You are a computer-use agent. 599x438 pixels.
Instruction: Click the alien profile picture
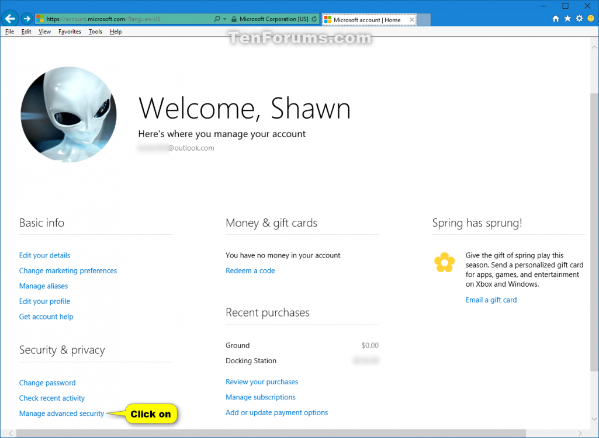[x=68, y=114]
